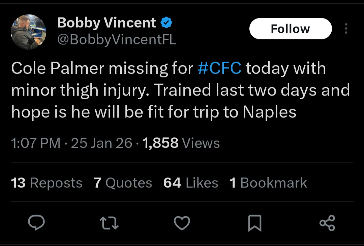364x246 pixels.
Task: Click the blue verified badge
Action: coord(166,23)
